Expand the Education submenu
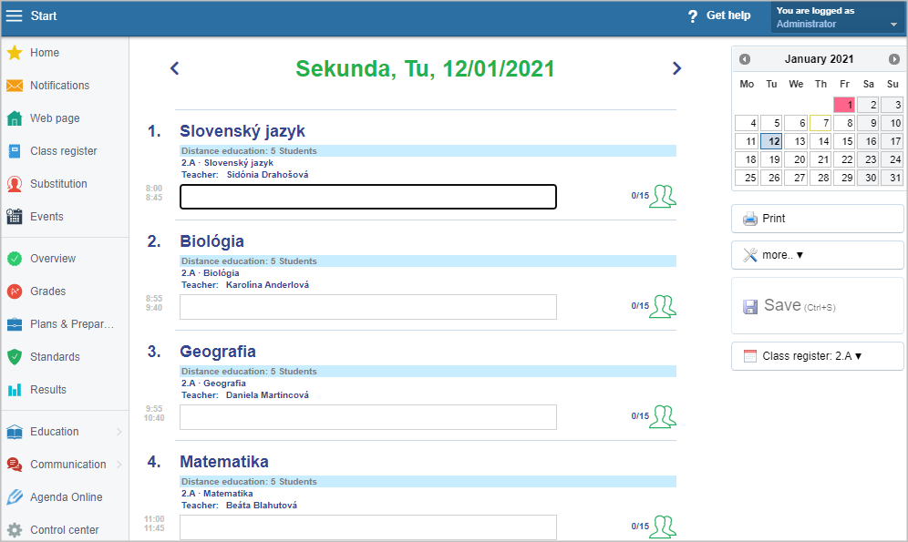The image size is (908, 542). pyautogui.click(x=119, y=432)
